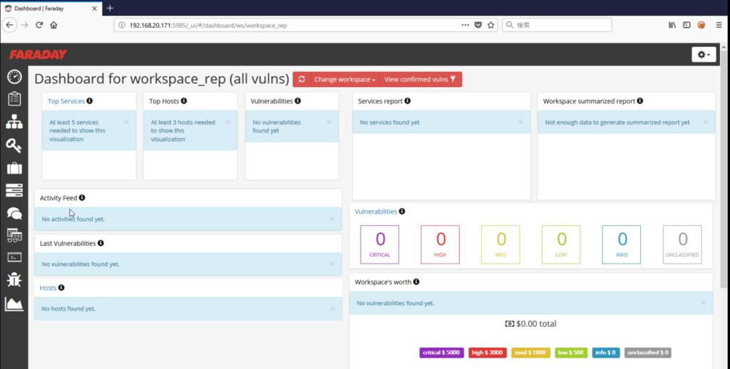This screenshot has height=369, width=730.
Task: Click the Critical vulnerabilities count box
Action: (379, 244)
